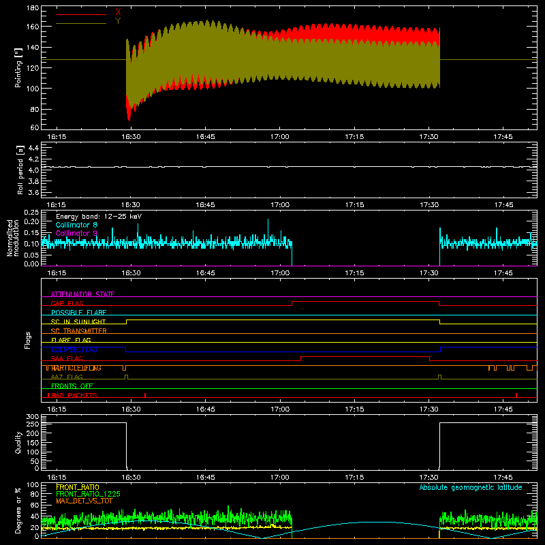The image size is (545, 545).
Task: Click the FLARE_FLAG label
Action: tap(71, 340)
